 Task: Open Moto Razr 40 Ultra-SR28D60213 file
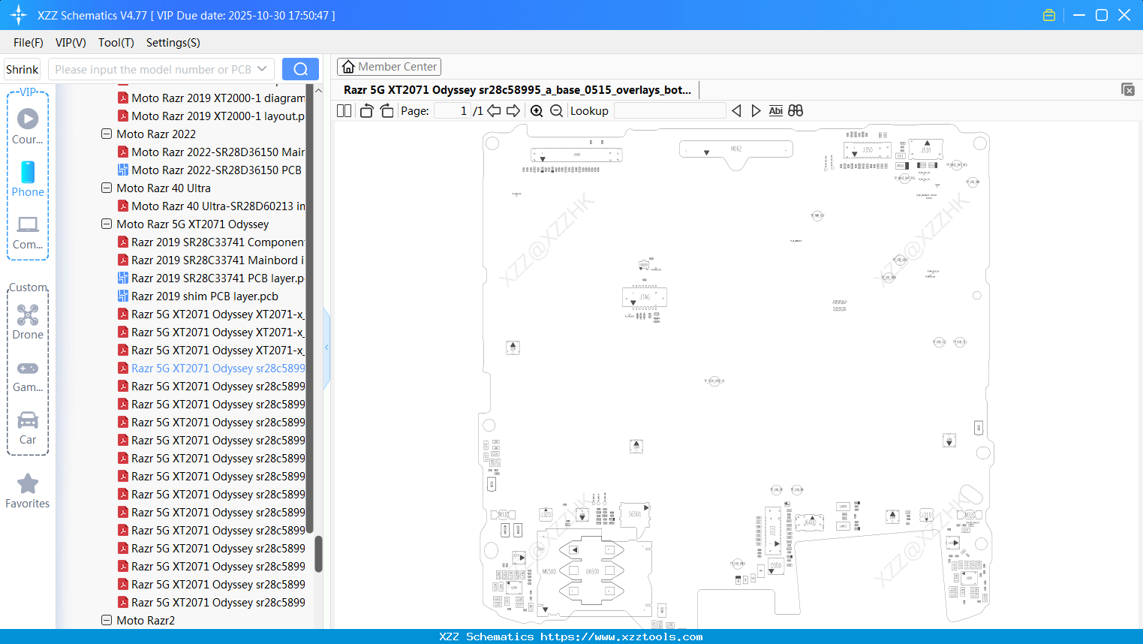coord(218,206)
